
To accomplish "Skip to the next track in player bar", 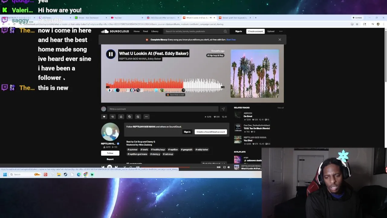I will click(116, 167).
